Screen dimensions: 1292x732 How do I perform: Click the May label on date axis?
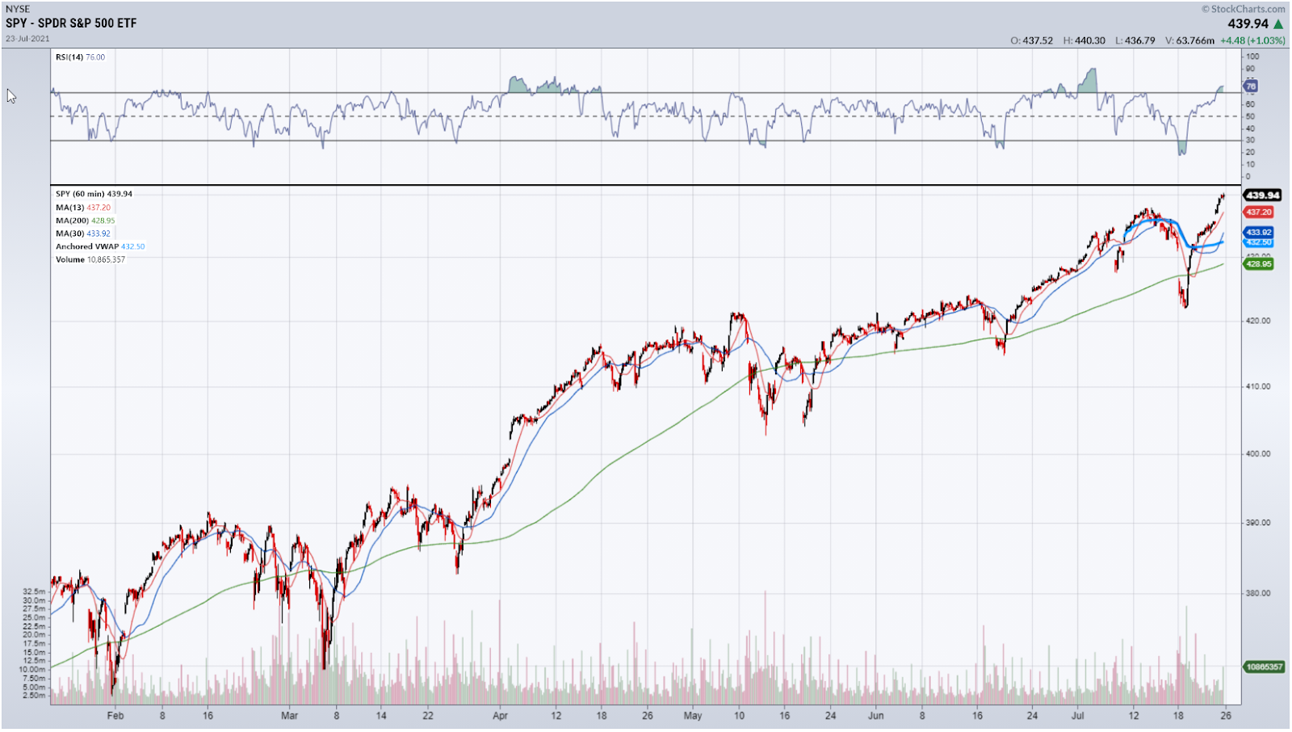pos(693,716)
